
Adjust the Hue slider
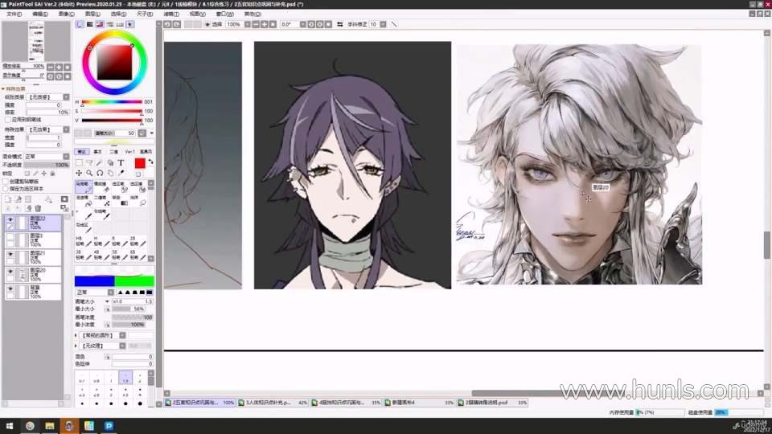[112, 102]
